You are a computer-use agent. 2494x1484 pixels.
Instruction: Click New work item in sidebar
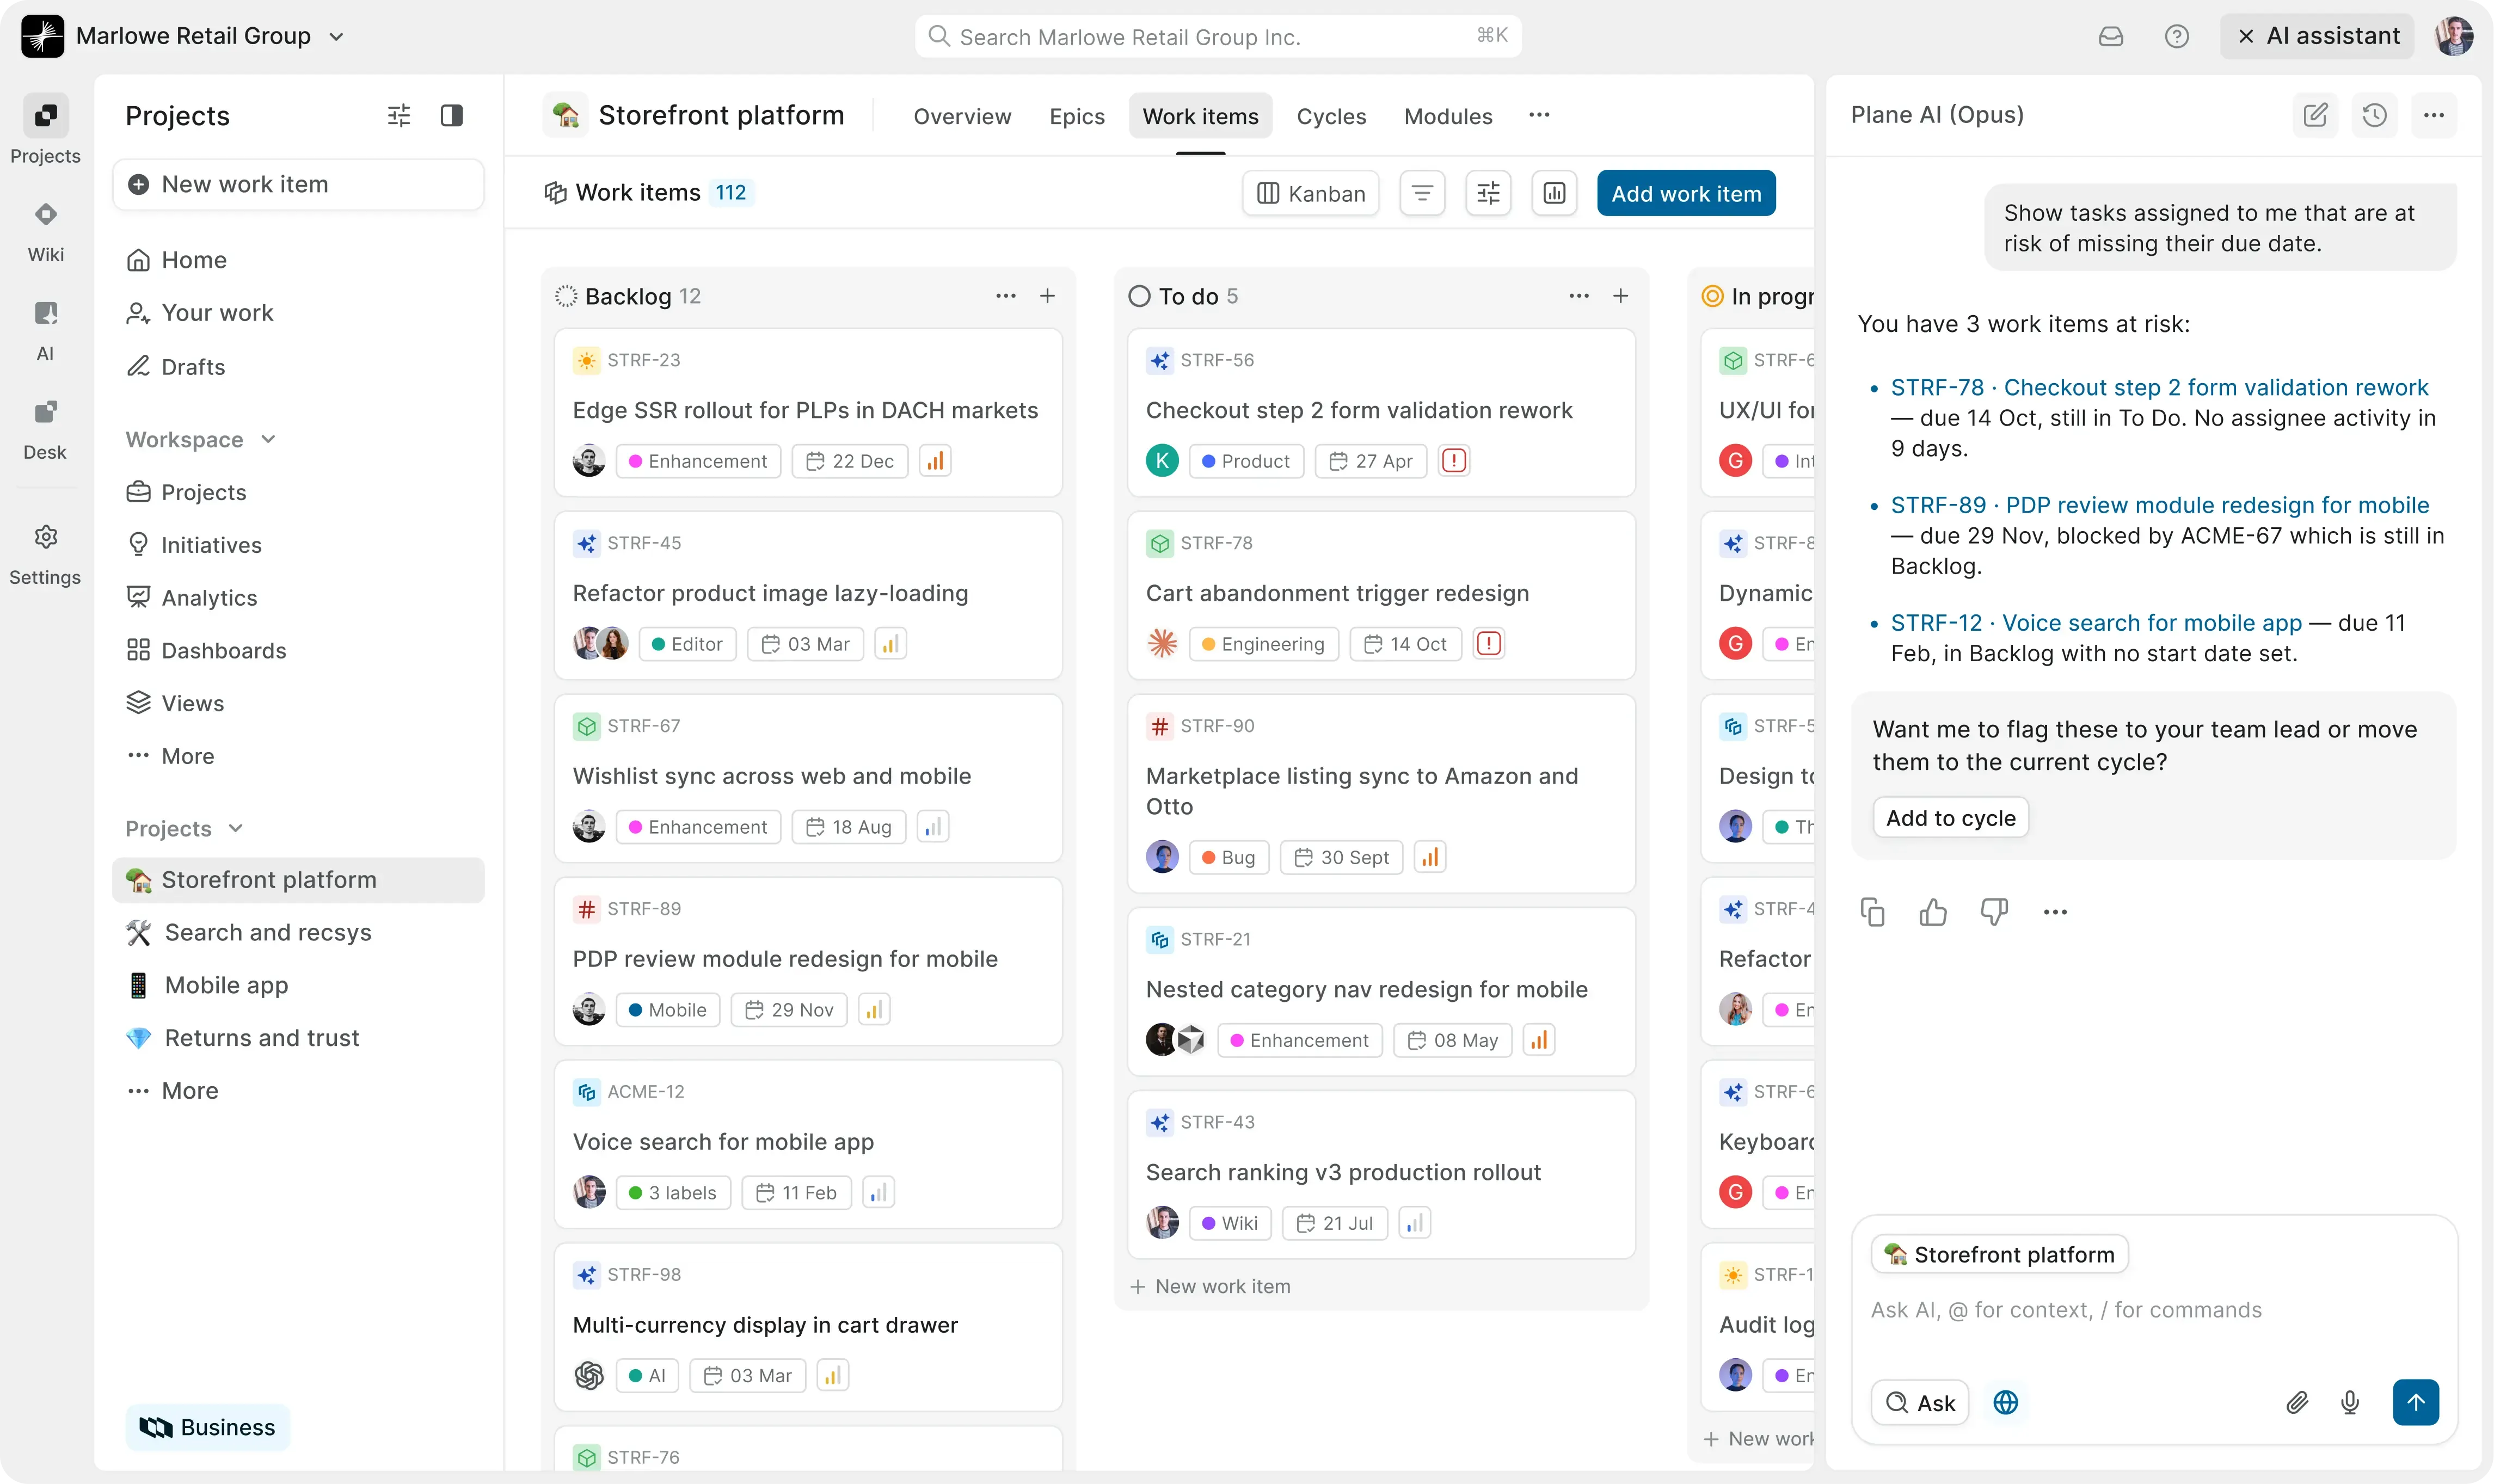coord(298,184)
